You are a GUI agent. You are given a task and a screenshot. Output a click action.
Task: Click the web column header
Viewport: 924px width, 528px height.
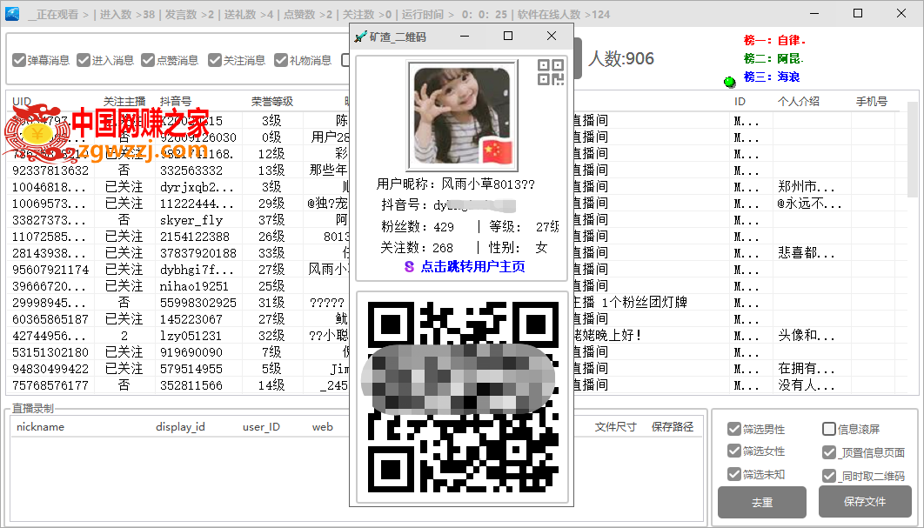[x=322, y=426]
